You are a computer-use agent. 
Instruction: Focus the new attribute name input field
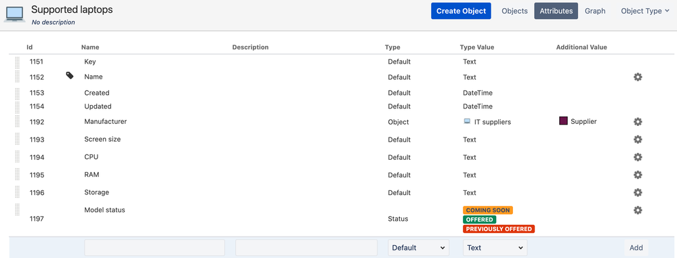point(155,248)
